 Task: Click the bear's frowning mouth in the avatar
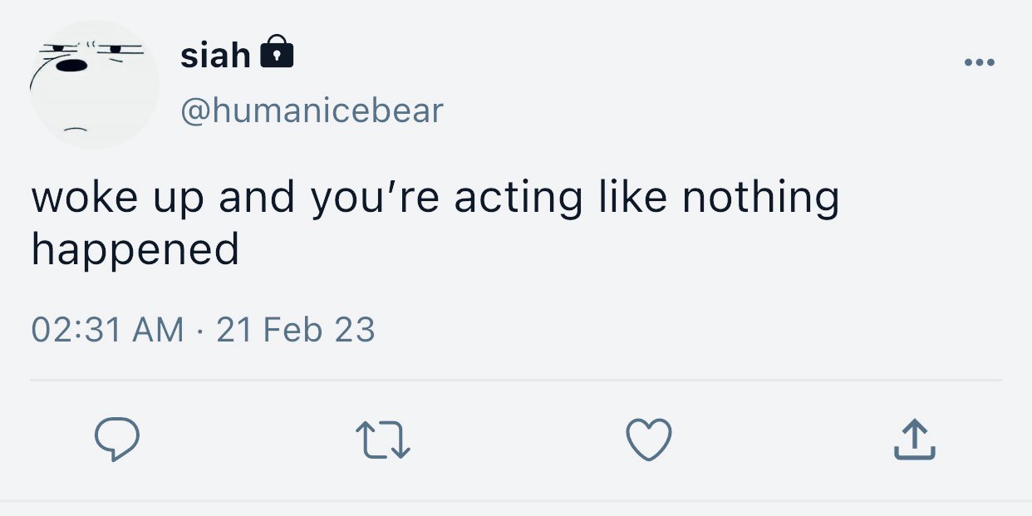click(x=76, y=128)
